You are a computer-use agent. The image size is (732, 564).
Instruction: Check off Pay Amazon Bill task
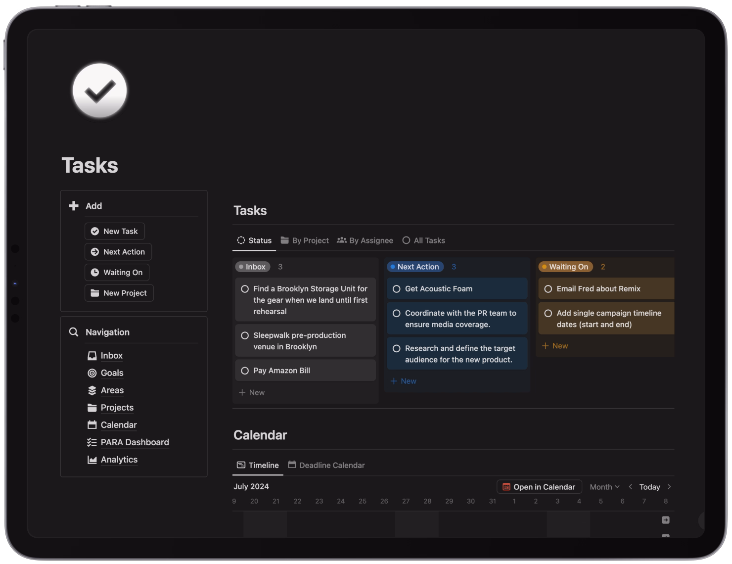pos(245,371)
